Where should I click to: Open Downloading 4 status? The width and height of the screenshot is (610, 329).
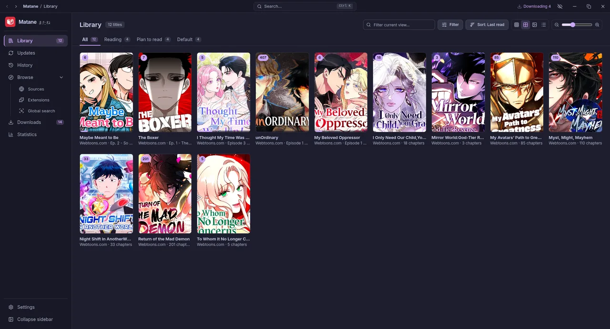(534, 6)
